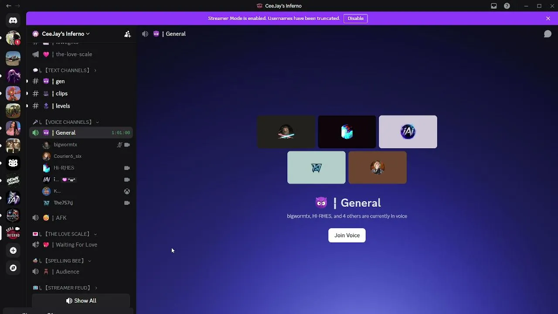Click Show All voice users button
This screenshot has height=314, width=558.
tap(81, 301)
